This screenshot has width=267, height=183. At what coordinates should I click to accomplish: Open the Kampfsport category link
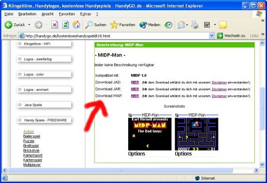click(x=33, y=155)
